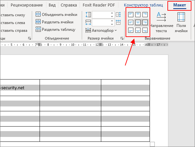
Task: Click column marker near ruler 16
Action: tap(149, 44)
